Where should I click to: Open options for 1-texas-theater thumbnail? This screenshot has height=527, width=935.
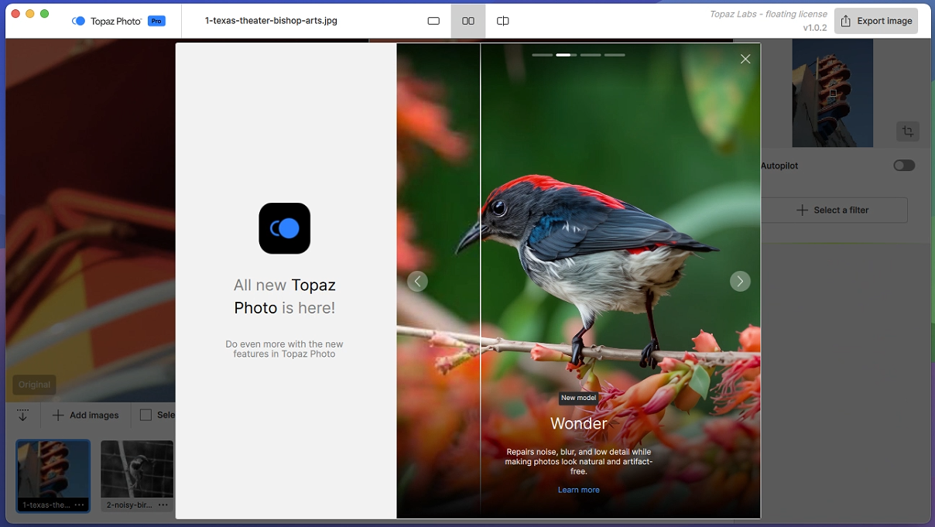(80, 505)
